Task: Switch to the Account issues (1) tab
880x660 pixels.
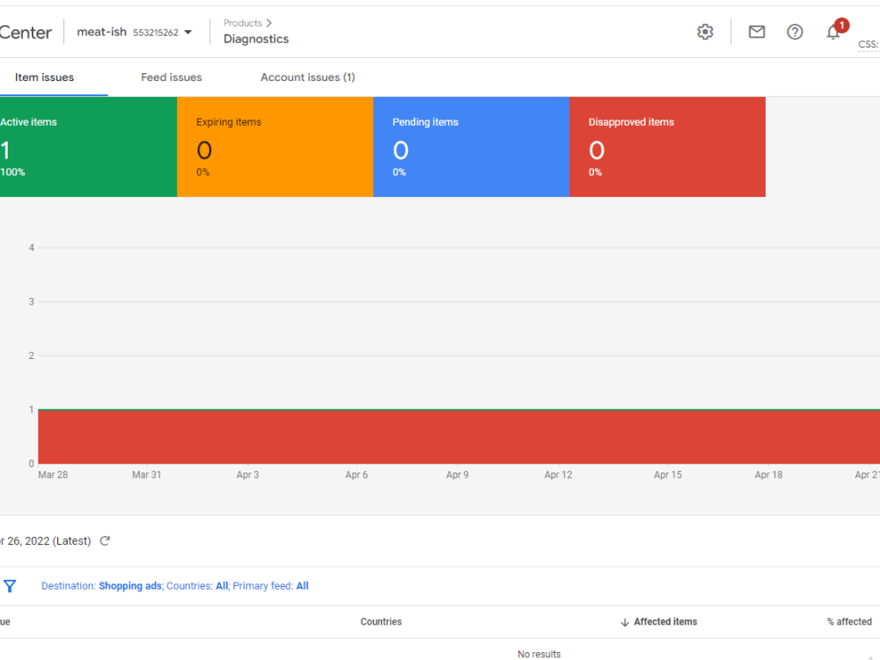Action: click(307, 77)
